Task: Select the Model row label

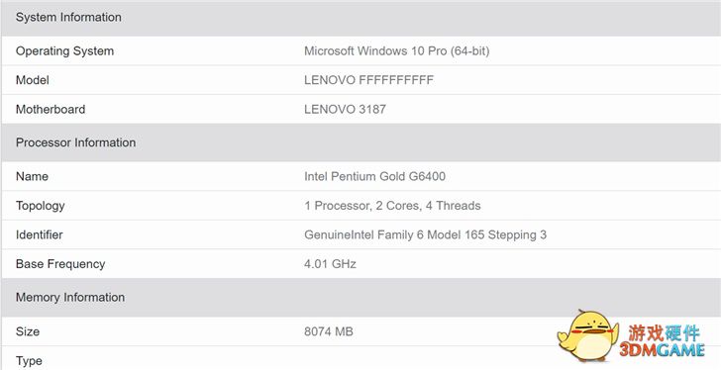Action: (x=32, y=80)
